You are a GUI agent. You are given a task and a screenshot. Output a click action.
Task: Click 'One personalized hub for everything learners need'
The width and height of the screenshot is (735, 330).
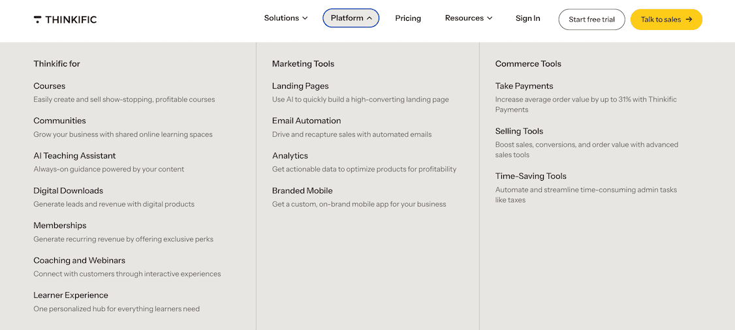pos(117,309)
